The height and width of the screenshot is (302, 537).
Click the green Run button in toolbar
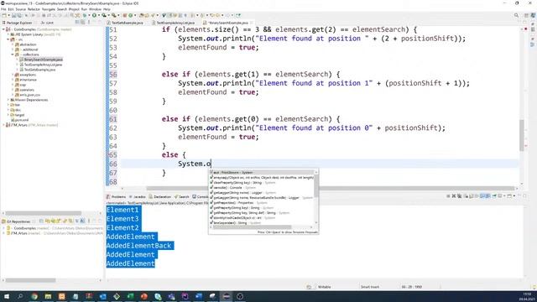click(94, 15)
